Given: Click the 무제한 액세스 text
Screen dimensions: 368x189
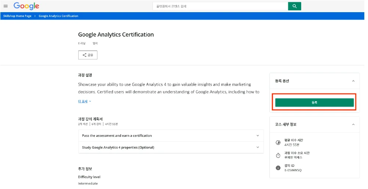Looking at the screenshot, I should tap(293, 158).
